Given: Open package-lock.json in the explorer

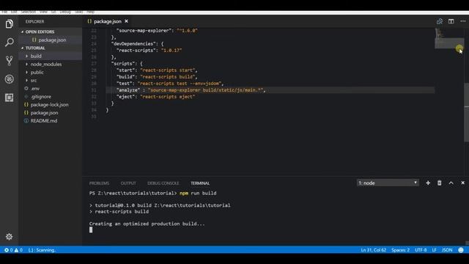Looking at the screenshot, I should point(49,105).
